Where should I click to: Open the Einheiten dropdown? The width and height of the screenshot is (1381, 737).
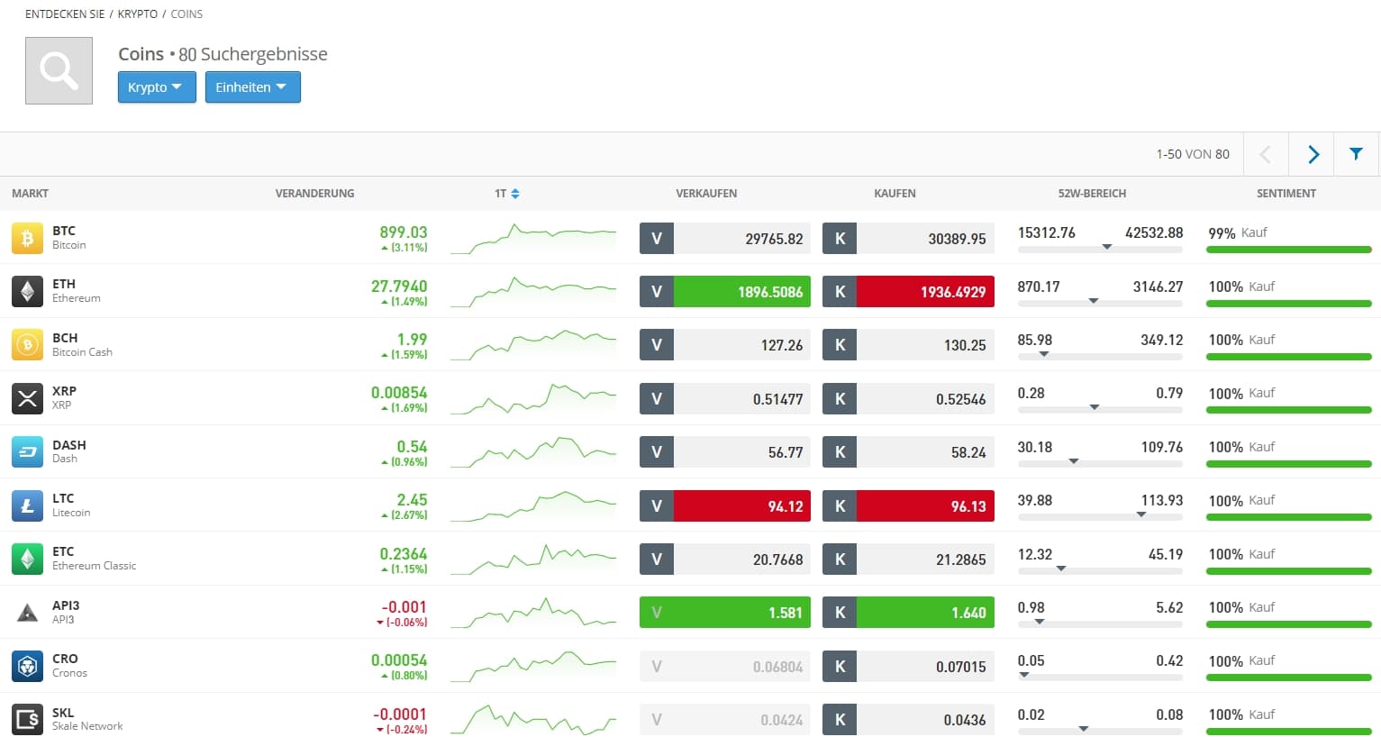(x=252, y=87)
